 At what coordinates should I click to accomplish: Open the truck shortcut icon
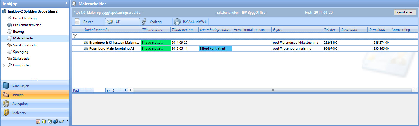(x=55, y=122)
